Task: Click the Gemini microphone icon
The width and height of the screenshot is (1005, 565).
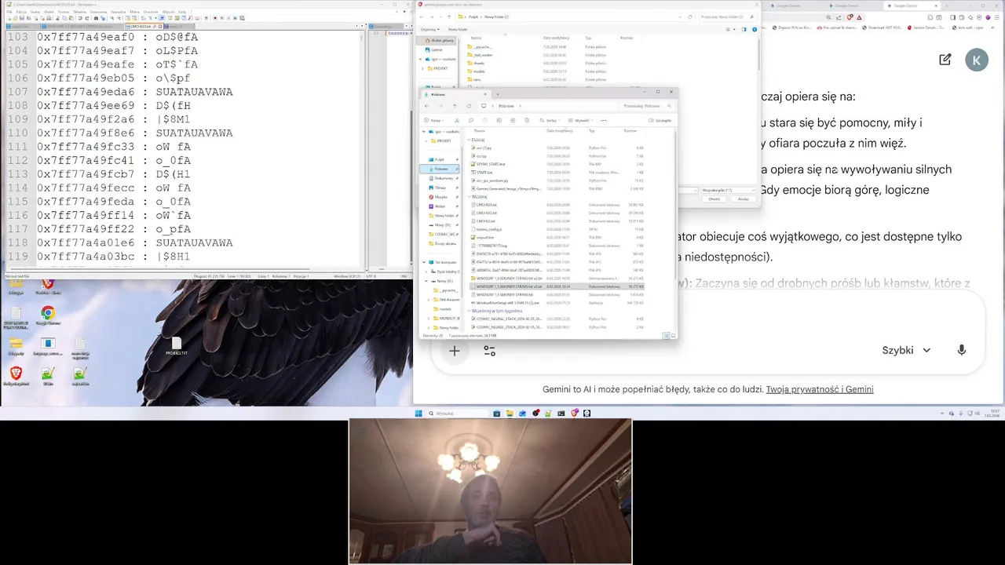Action: pyautogui.click(x=961, y=350)
